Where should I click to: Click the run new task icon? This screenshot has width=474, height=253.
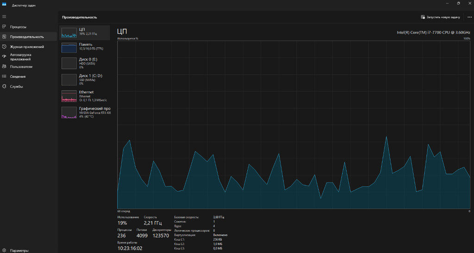[x=423, y=17]
